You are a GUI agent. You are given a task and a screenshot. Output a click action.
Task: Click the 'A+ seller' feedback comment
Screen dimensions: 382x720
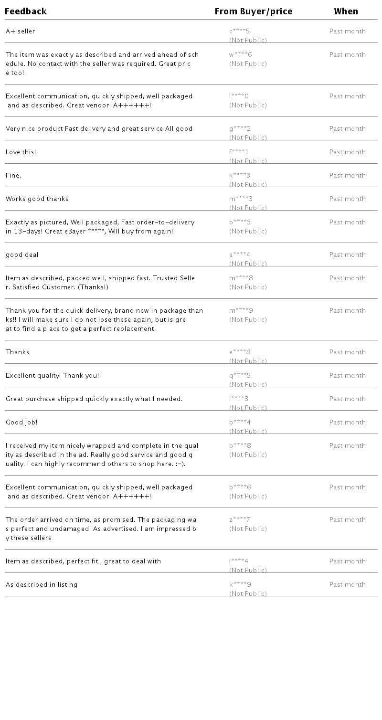[x=21, y=32]
